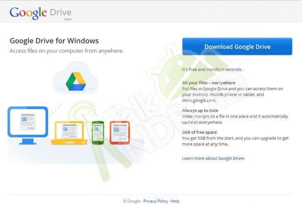Open the Help link in footer

coord(175,201)
